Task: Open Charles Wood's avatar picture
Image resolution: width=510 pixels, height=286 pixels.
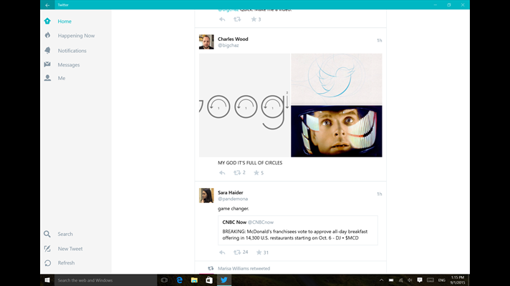Action: coord(206,42)
